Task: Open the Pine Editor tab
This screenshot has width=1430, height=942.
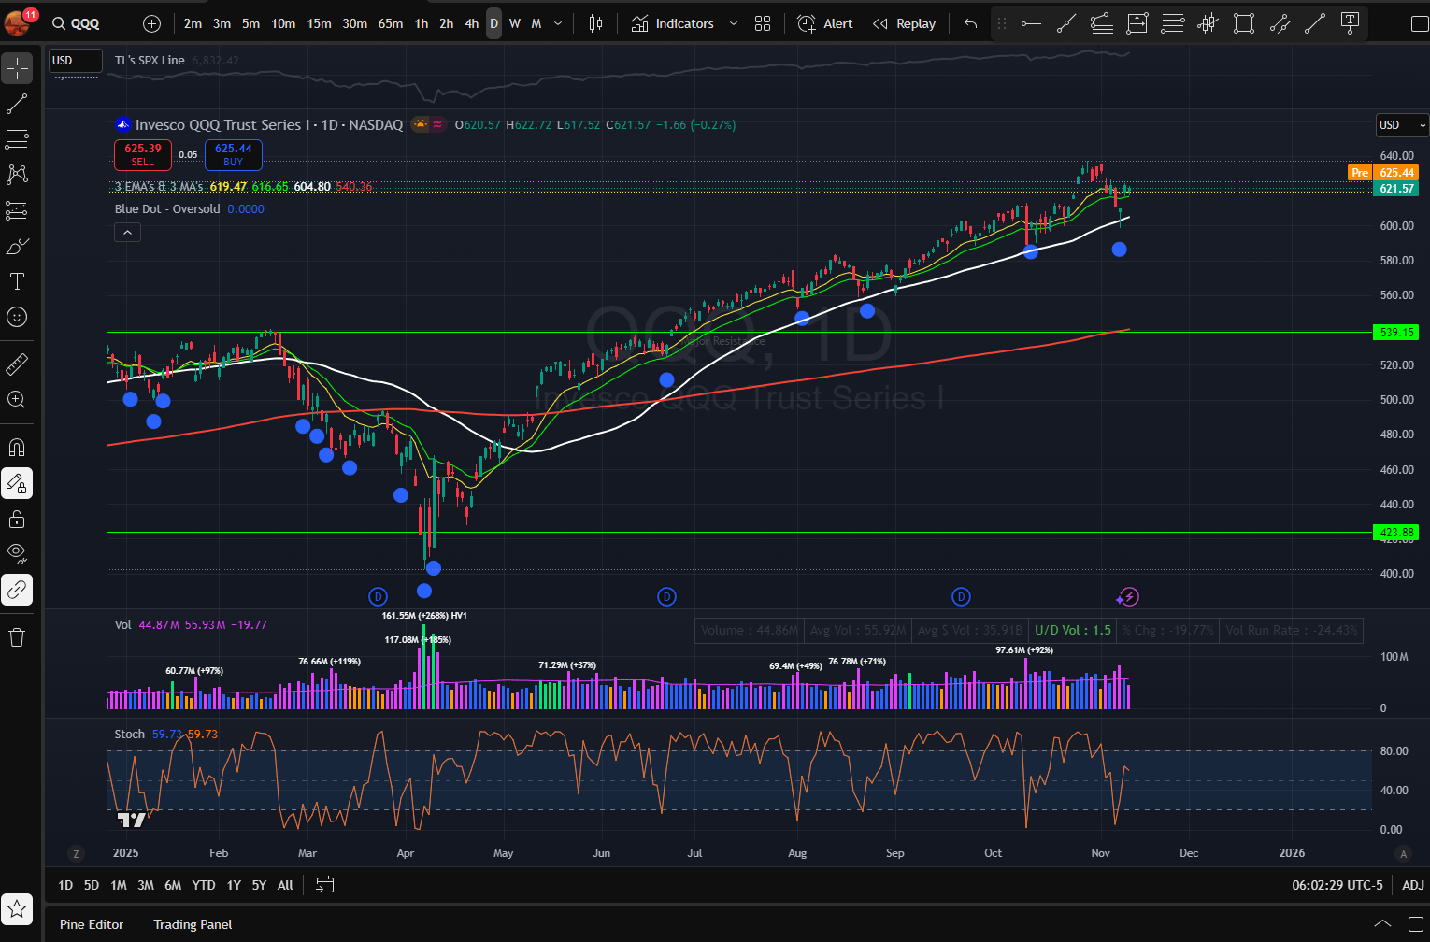Action: click(92, 924)
